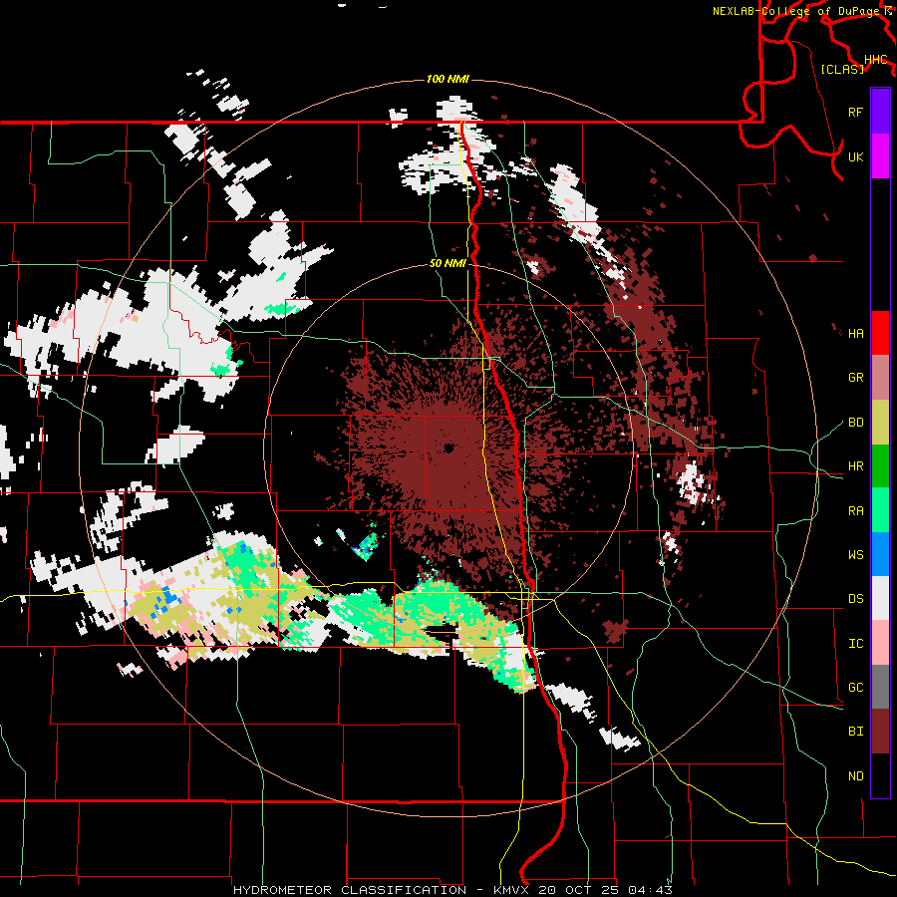Click the 04:43 timestamp
This screenshot has width=897, height=897.
(x=650, y=890)
